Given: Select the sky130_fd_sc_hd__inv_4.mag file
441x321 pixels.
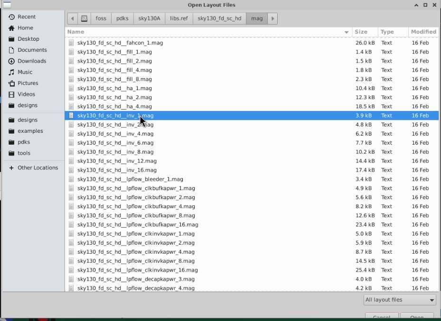Looking at the screenshot, I should [115, 134].
